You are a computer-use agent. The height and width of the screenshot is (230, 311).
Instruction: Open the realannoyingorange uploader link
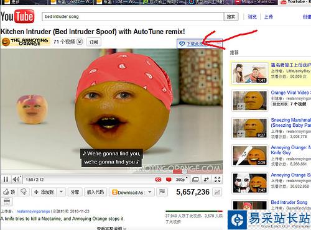click(33, 211)
